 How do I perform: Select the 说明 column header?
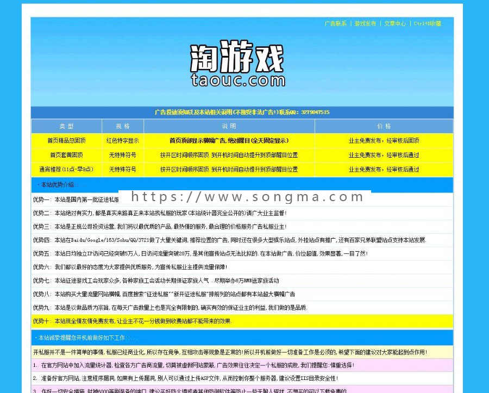[x=229, y=126]
